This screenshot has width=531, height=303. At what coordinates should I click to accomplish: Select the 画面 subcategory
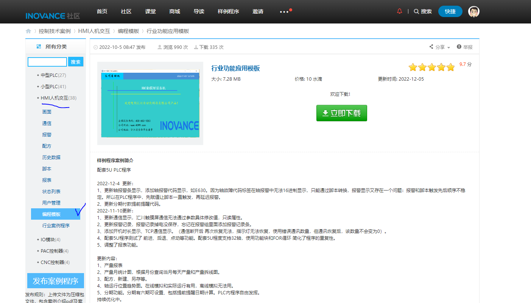pos(47,112)
